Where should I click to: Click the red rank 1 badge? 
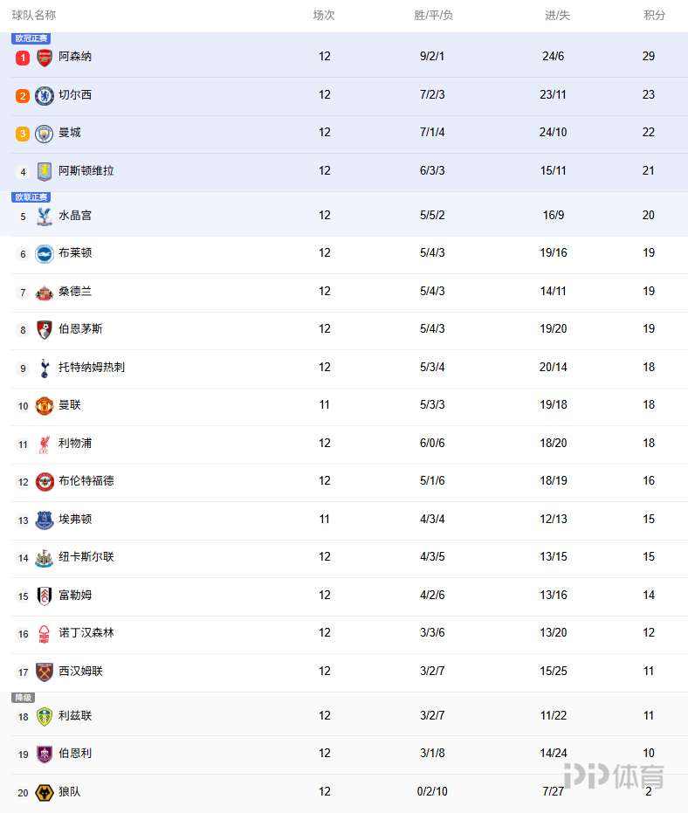click(23, 58)
